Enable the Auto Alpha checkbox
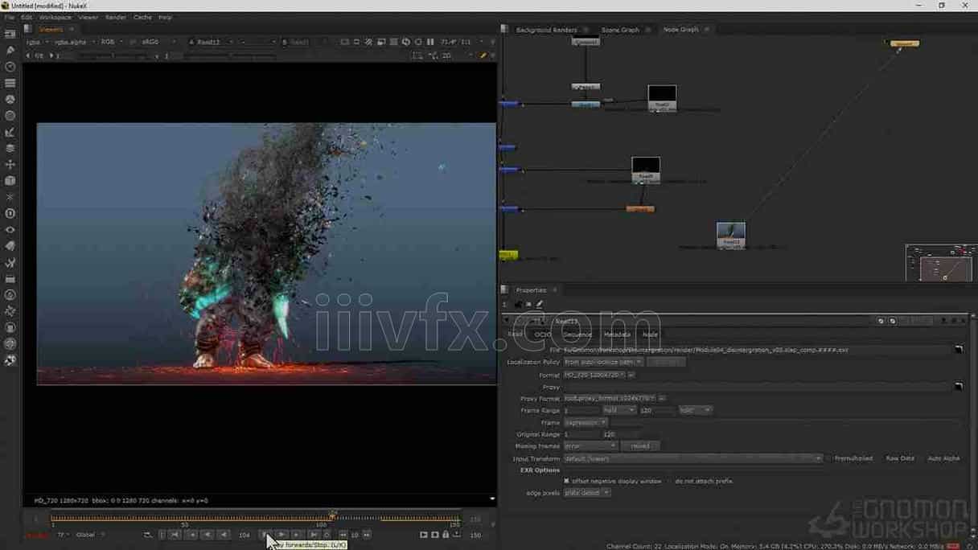This screenshot has width=978, height=550. point(922,458)
